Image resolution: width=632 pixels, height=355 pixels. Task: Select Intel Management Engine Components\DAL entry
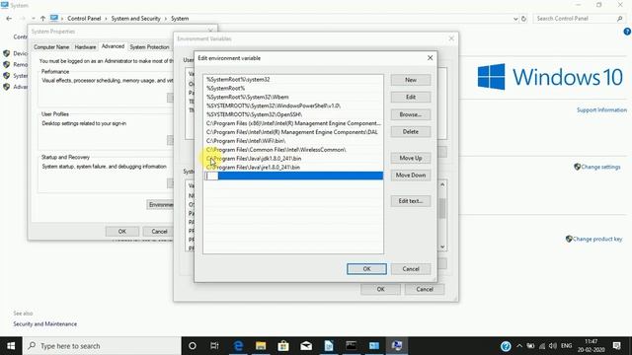click(292, 132)
